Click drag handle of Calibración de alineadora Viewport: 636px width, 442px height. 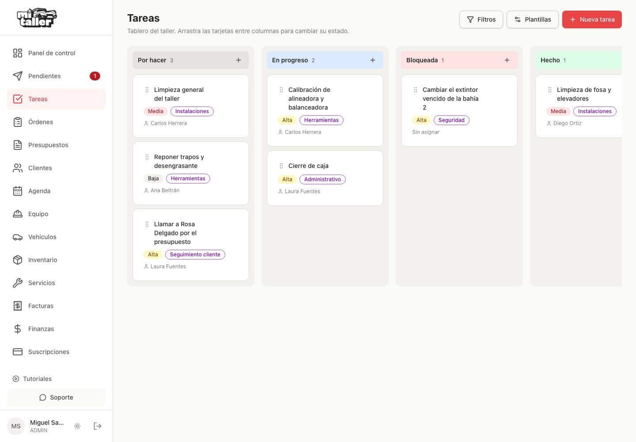tap(281, 90)
